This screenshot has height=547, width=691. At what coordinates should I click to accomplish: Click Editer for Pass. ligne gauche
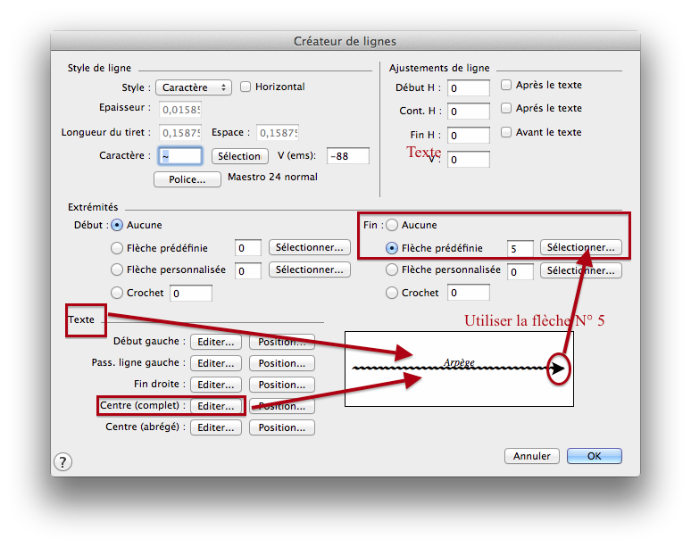pos(216,363)
